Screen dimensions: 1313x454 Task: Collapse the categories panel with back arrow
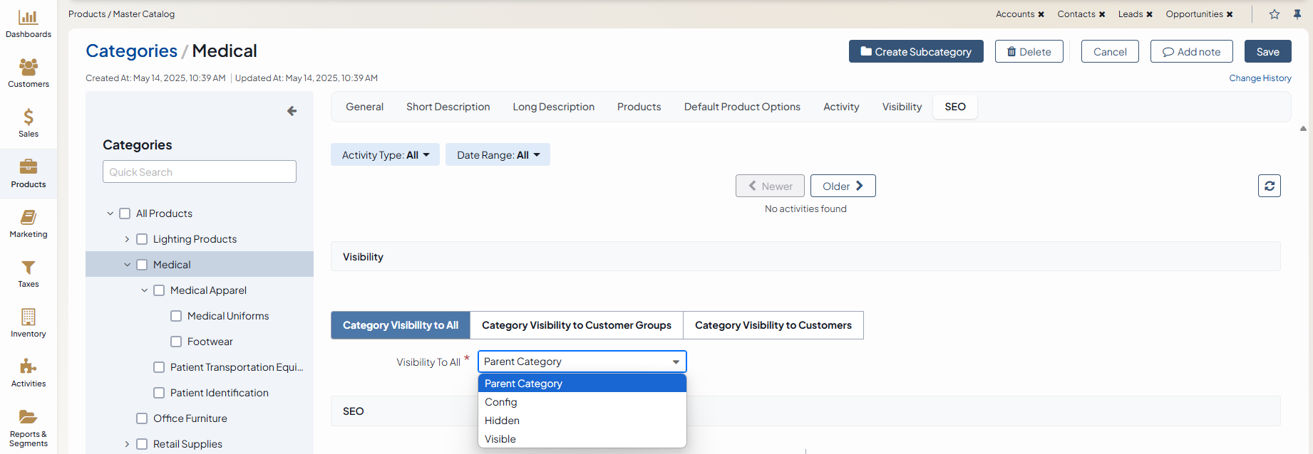(x=292, y=111)
